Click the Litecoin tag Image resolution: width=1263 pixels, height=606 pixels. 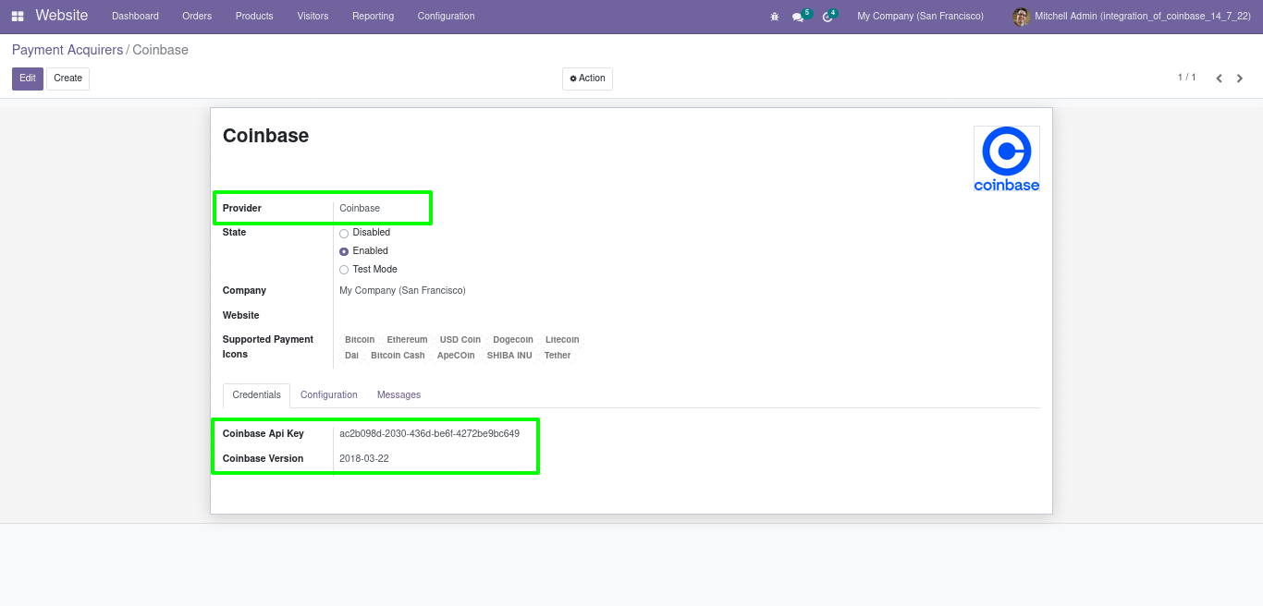pos(562,340)
